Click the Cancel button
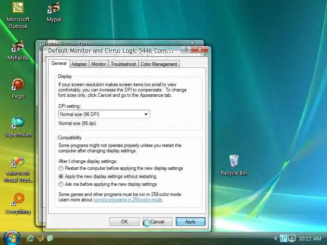327x245 pixels. pyautogui.click(x=157, y=222)
